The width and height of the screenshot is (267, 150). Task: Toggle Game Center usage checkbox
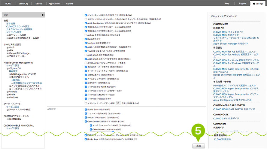coord(86,121)
